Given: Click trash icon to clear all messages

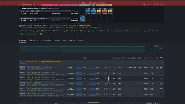Looking at the screenshot, I should (41, 34).
